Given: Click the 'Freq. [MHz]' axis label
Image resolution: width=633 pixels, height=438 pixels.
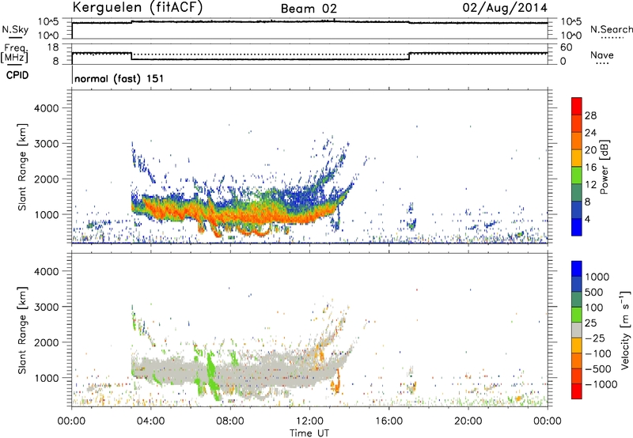Looking at the screenshot, I should tap(15, 53).
